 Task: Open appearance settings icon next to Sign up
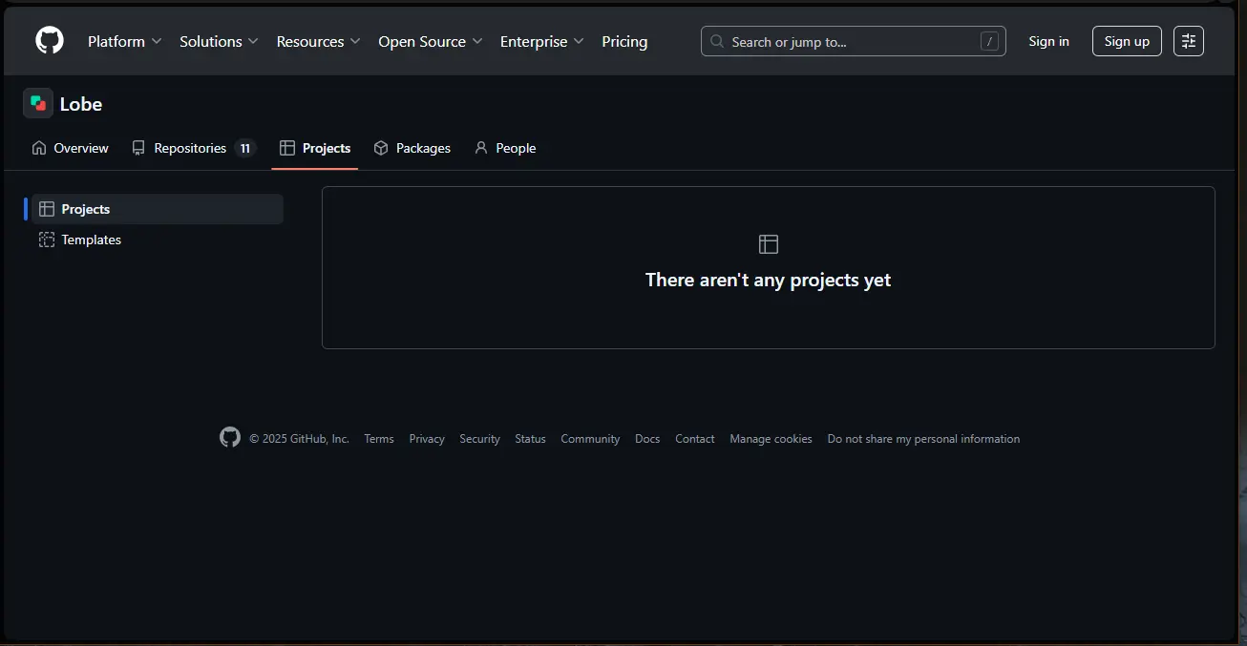[x=1189, y=41]
